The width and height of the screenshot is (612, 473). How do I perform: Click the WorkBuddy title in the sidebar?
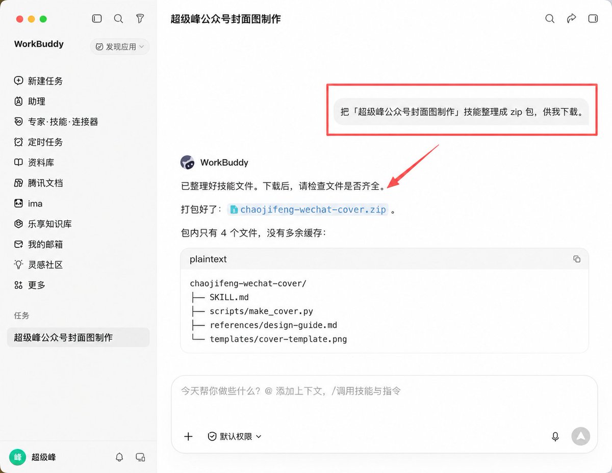point(39,44)
